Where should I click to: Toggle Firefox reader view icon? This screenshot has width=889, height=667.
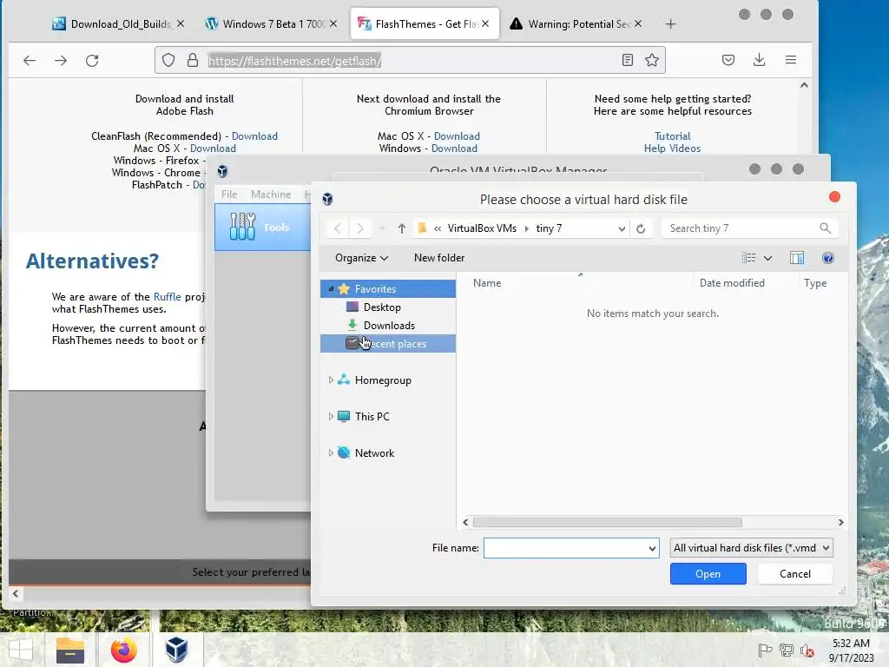[x=627, y=60]
